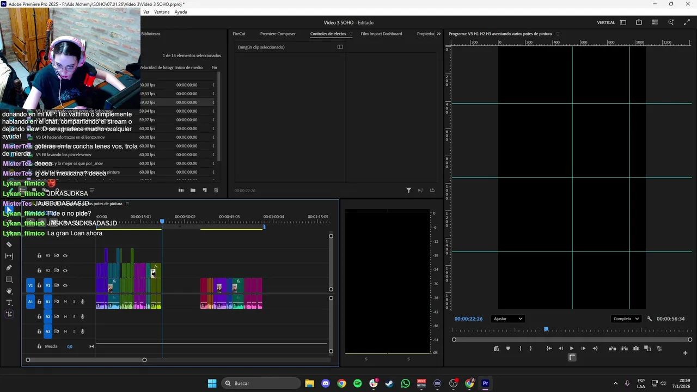The image size is (697, 392).
Task: Click the Add Marker button in Program monitor
Action: coord(508,348)
